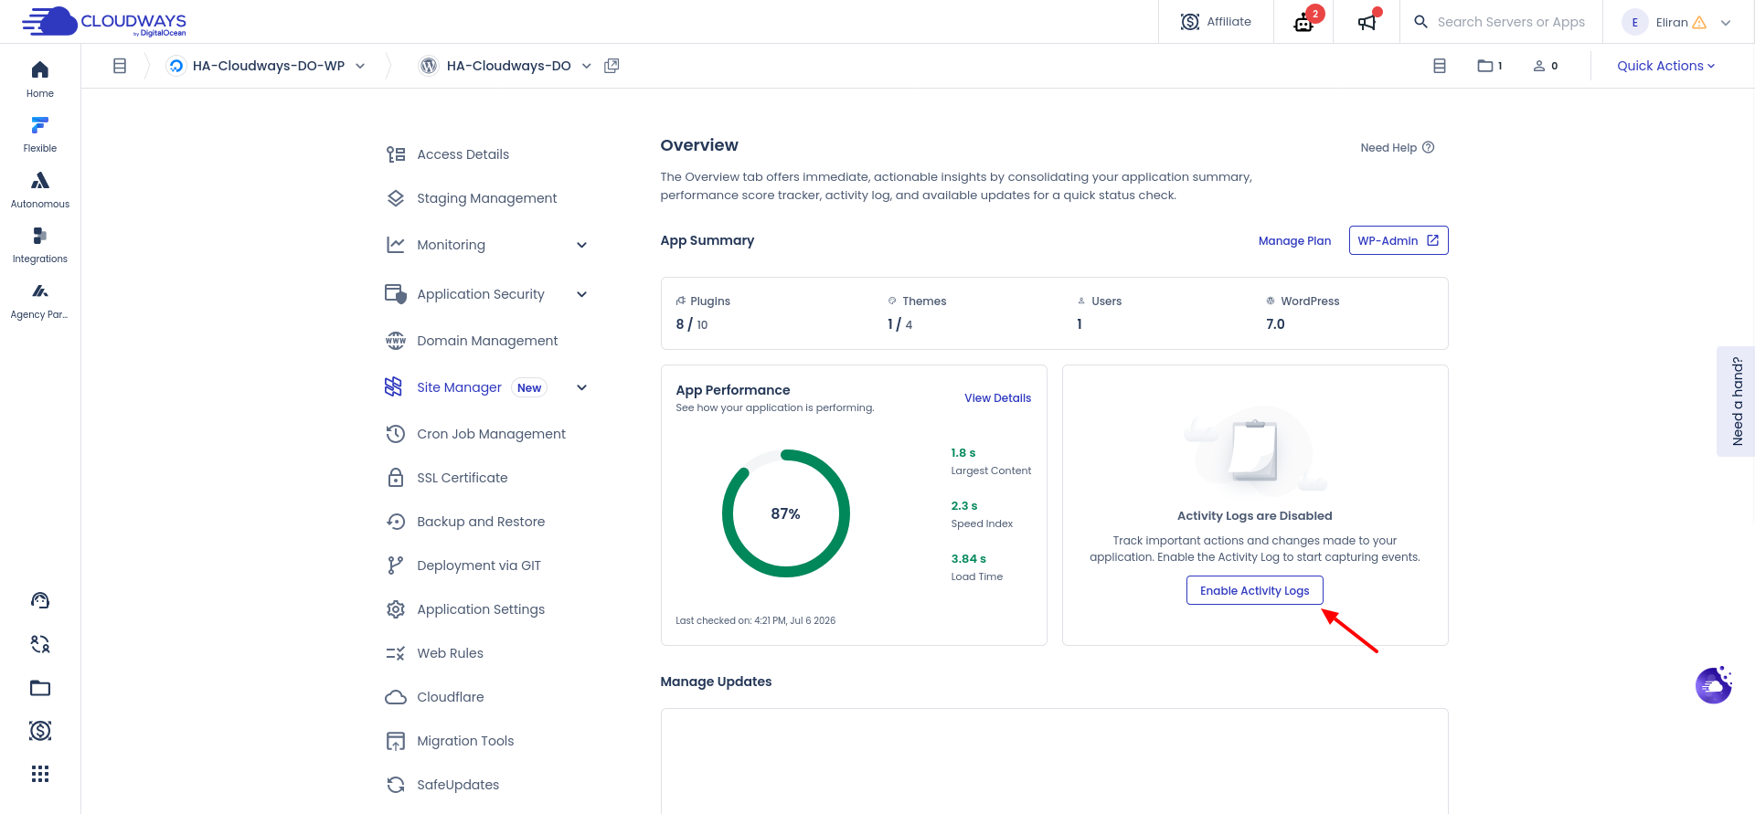The height and width of the screenshot is (814, 1755).
Task: Expand the Application Security menu chevron
Action: [582, 294]
